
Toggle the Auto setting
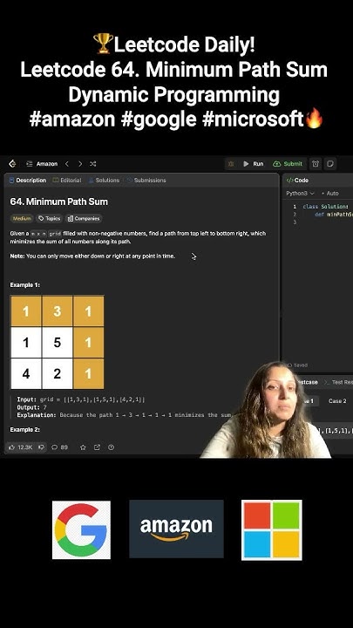pos(329,193)
